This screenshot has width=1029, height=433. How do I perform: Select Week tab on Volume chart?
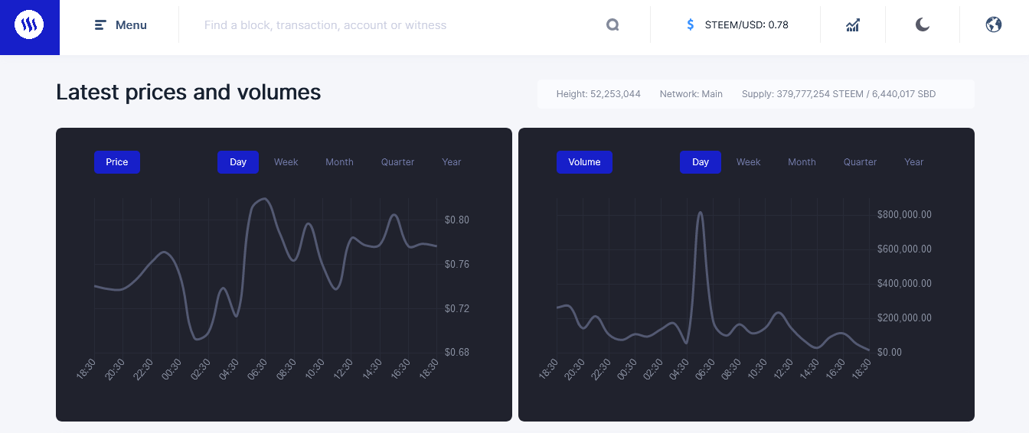coord(749,162)
